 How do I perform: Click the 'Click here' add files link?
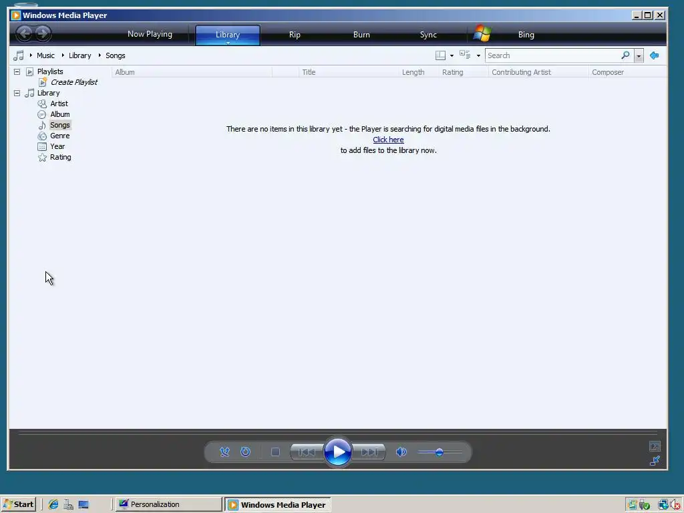(388, 140)
